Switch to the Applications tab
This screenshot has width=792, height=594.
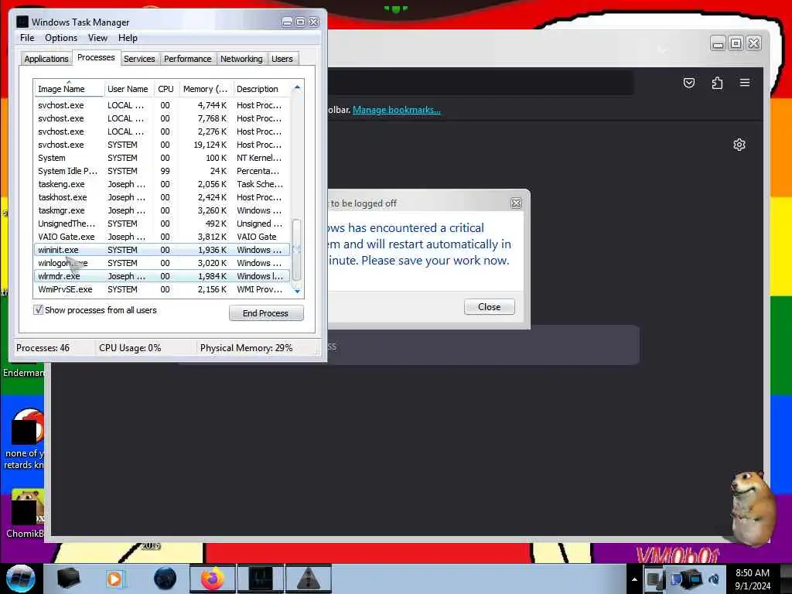click(46, 59)
